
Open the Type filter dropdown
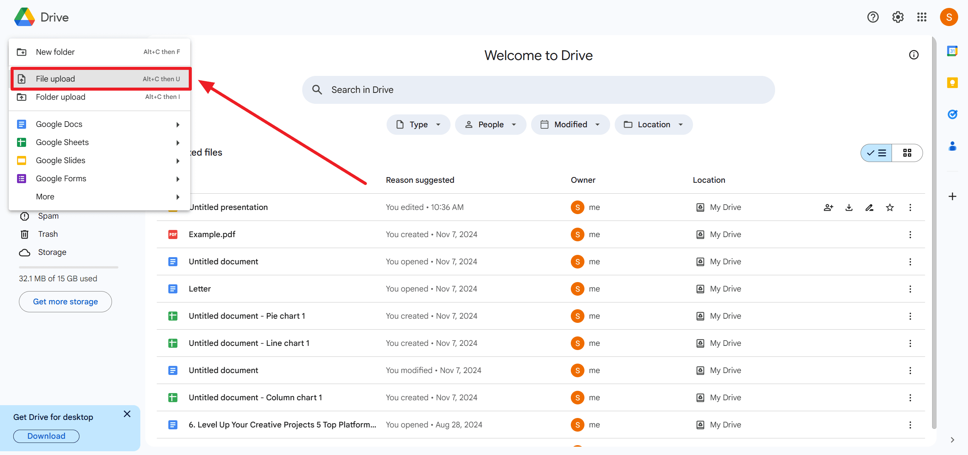pos(418,125)
